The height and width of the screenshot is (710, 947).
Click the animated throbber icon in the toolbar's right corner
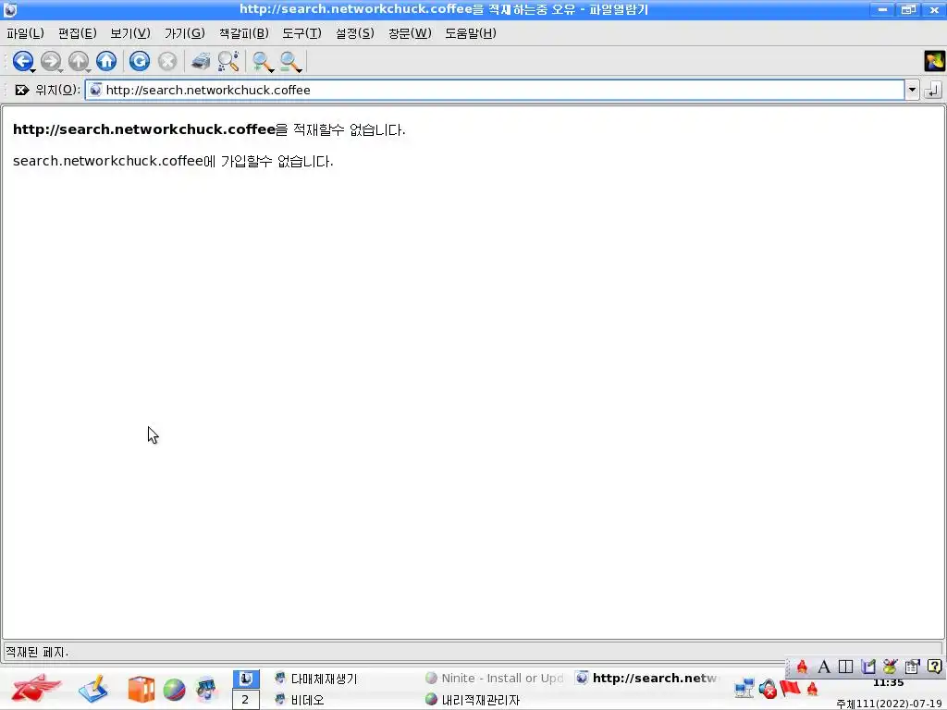point(934,61)
